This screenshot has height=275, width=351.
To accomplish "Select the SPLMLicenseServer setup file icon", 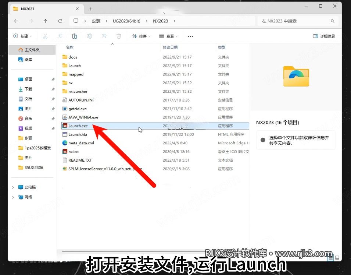I will (x=65, y=169).
